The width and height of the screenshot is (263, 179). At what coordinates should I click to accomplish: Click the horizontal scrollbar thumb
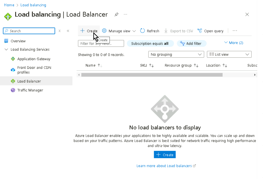pos(152,75)
